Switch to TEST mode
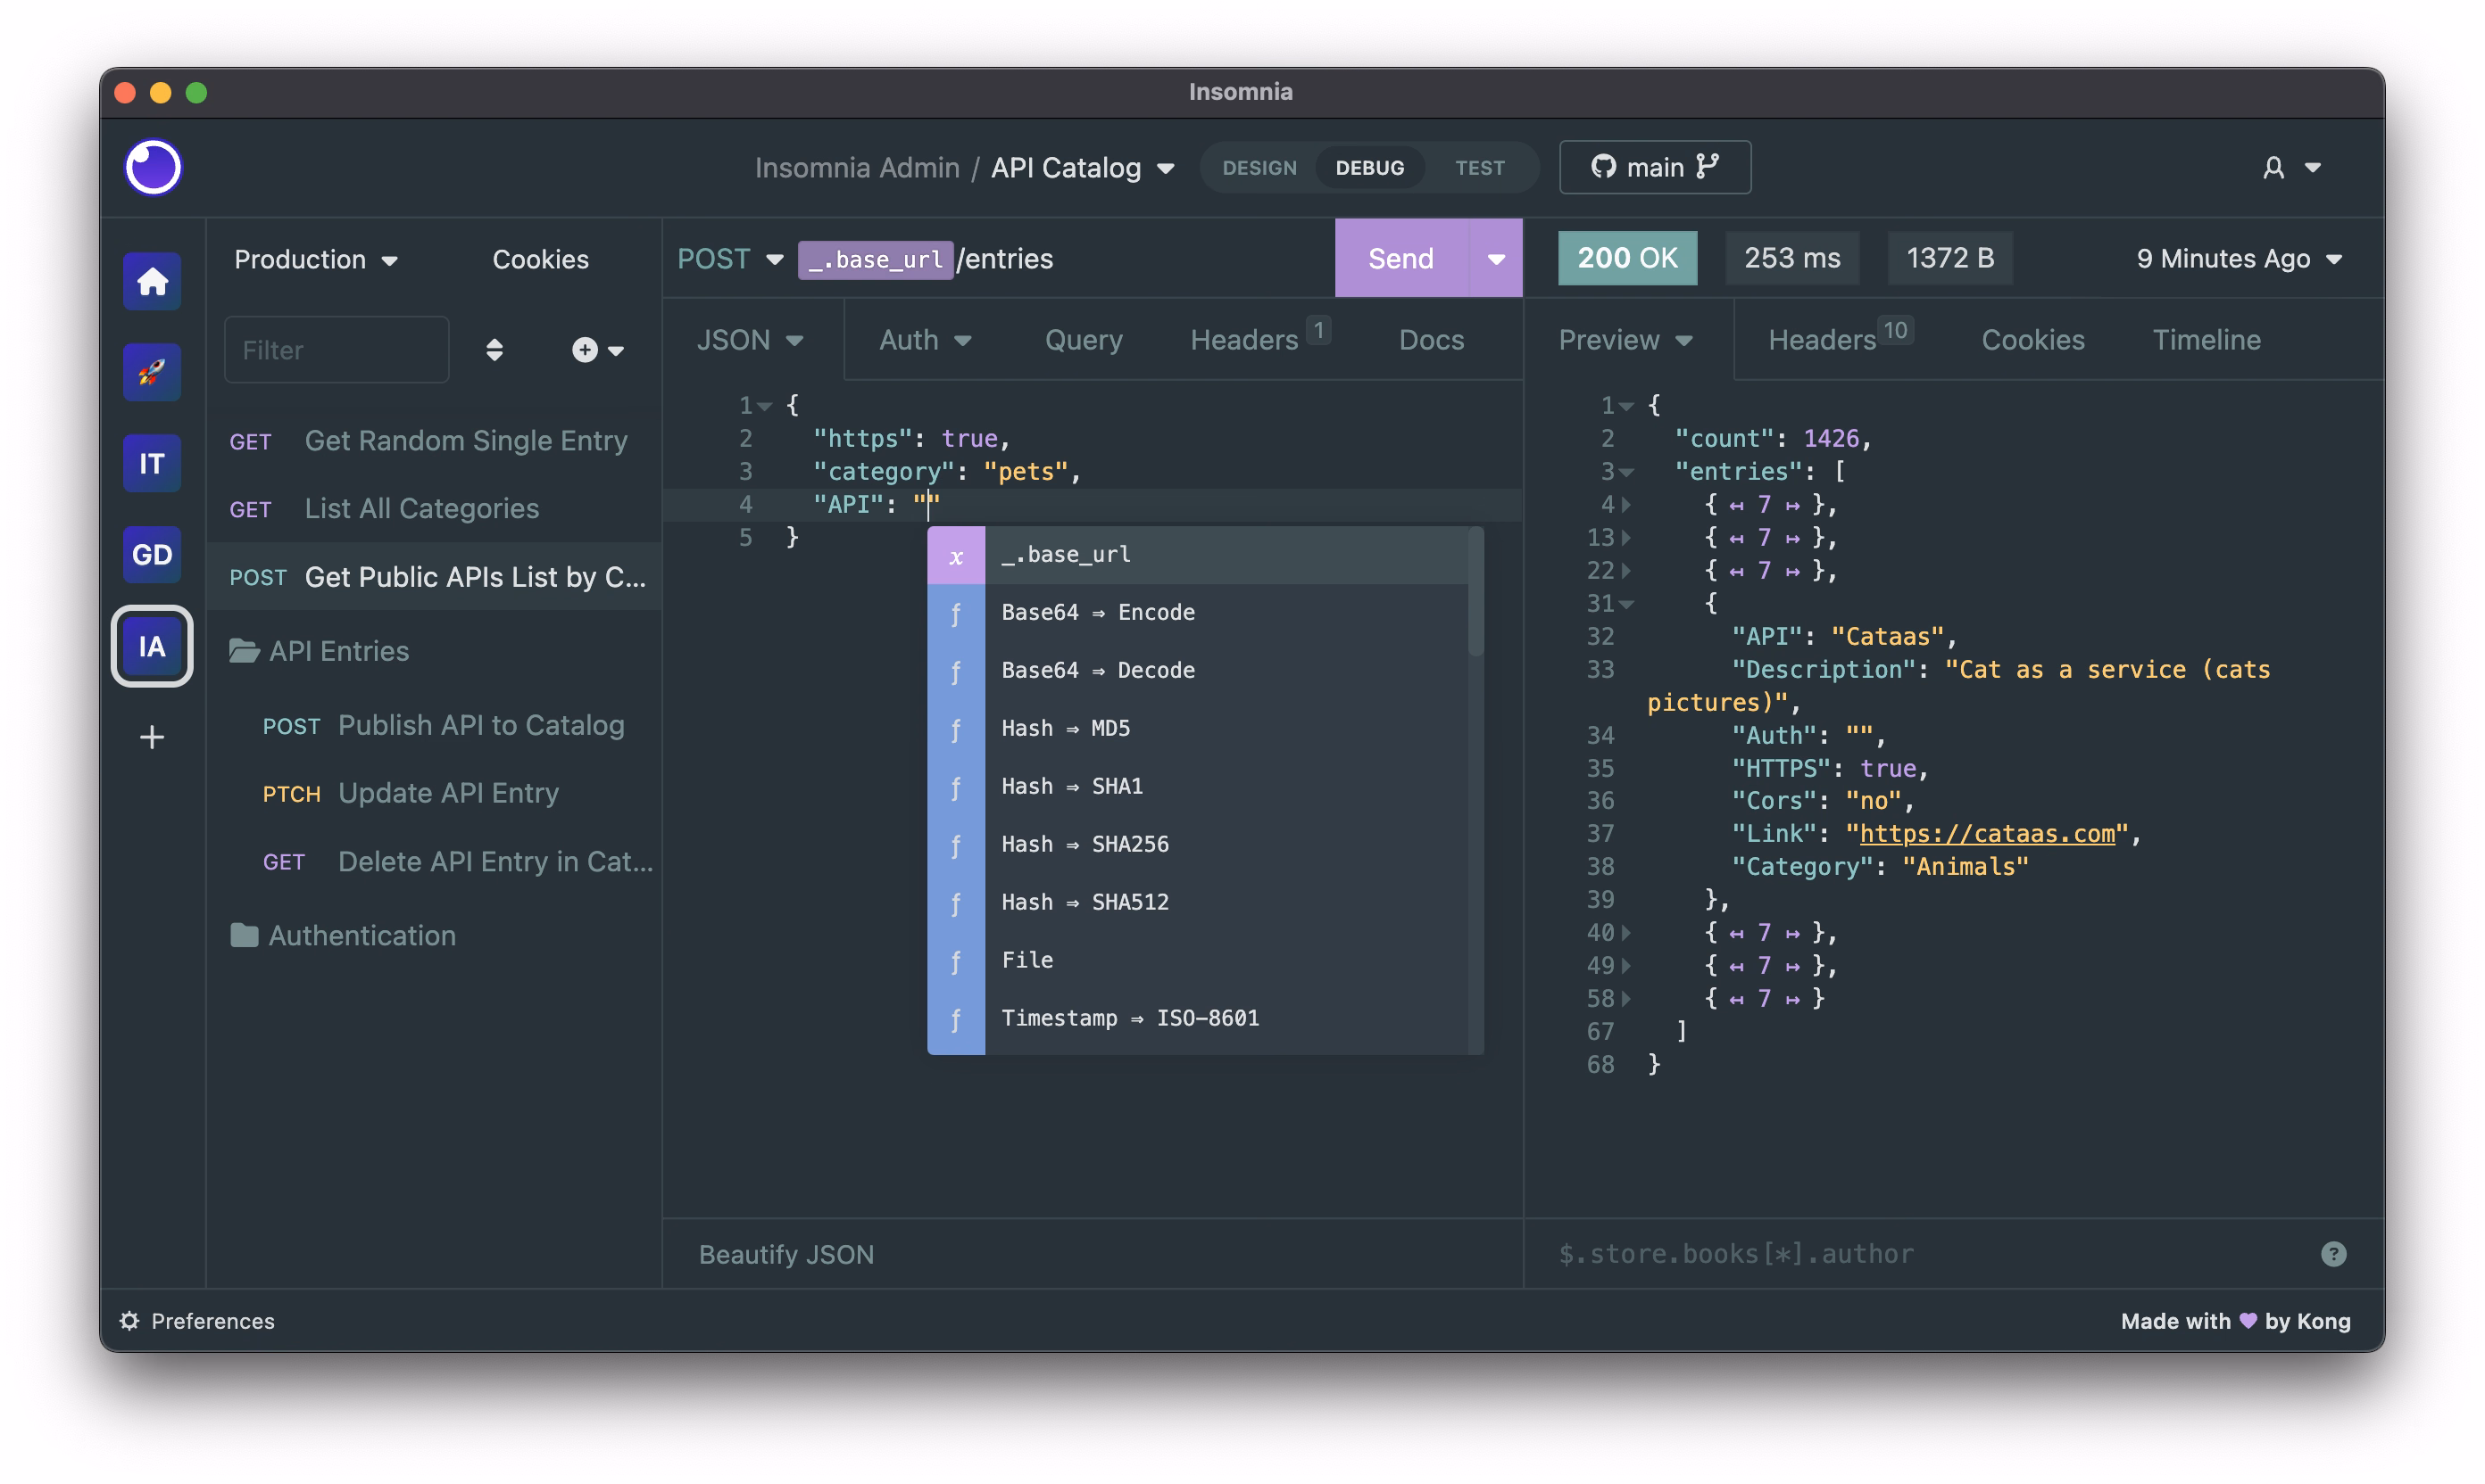 pyautogui.click(x=1479, y=167)
